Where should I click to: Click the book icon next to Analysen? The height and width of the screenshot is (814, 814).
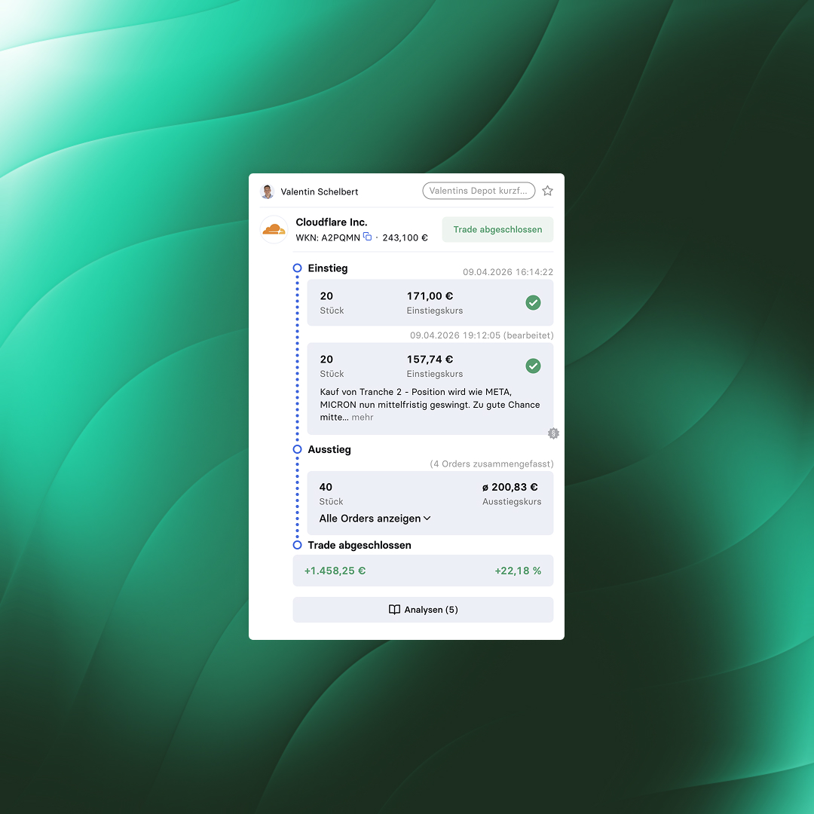pyautogui.click(x=394, y=610)
